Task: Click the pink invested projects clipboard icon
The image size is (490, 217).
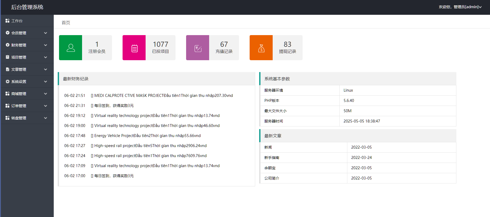Action: (x=134, y=48)
